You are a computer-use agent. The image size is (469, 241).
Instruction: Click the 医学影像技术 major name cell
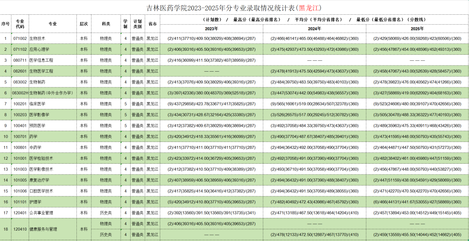pos(53,169)
